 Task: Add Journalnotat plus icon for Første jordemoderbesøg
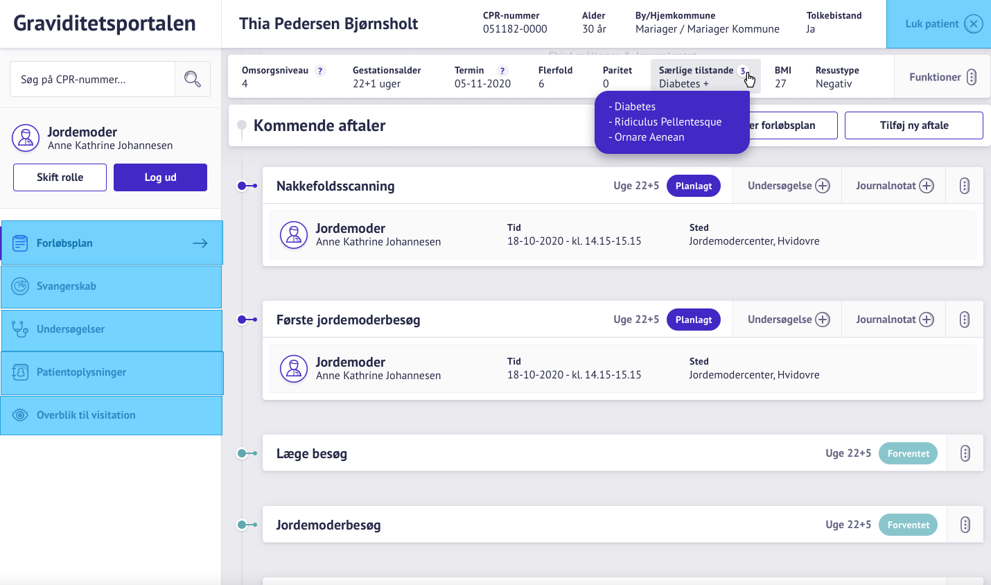click(927, 320)
